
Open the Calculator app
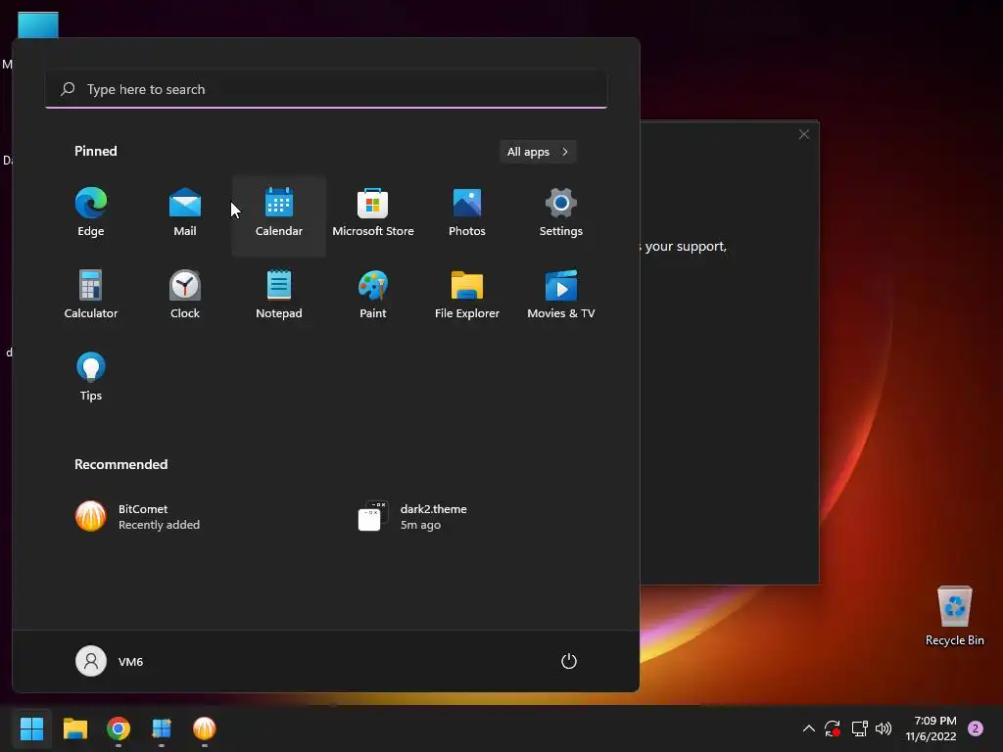click(x=91, y=296)
